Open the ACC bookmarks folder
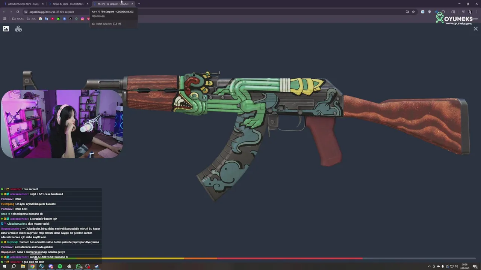Viewport: 481px width, 270px height. 31,19
